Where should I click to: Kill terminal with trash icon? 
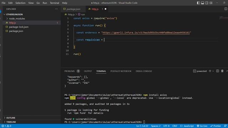click(x=222, y=71)
